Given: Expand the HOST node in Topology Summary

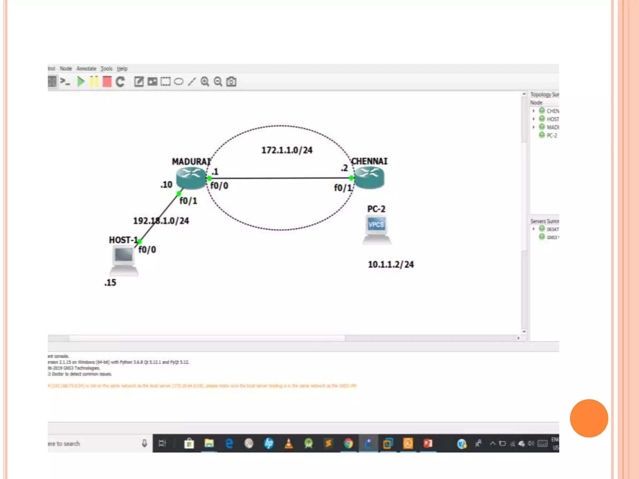Looking at the screenshot, I should [534, 119].
